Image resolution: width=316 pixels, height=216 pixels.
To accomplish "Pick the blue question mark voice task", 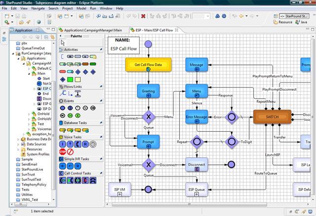I will (70, 144).
